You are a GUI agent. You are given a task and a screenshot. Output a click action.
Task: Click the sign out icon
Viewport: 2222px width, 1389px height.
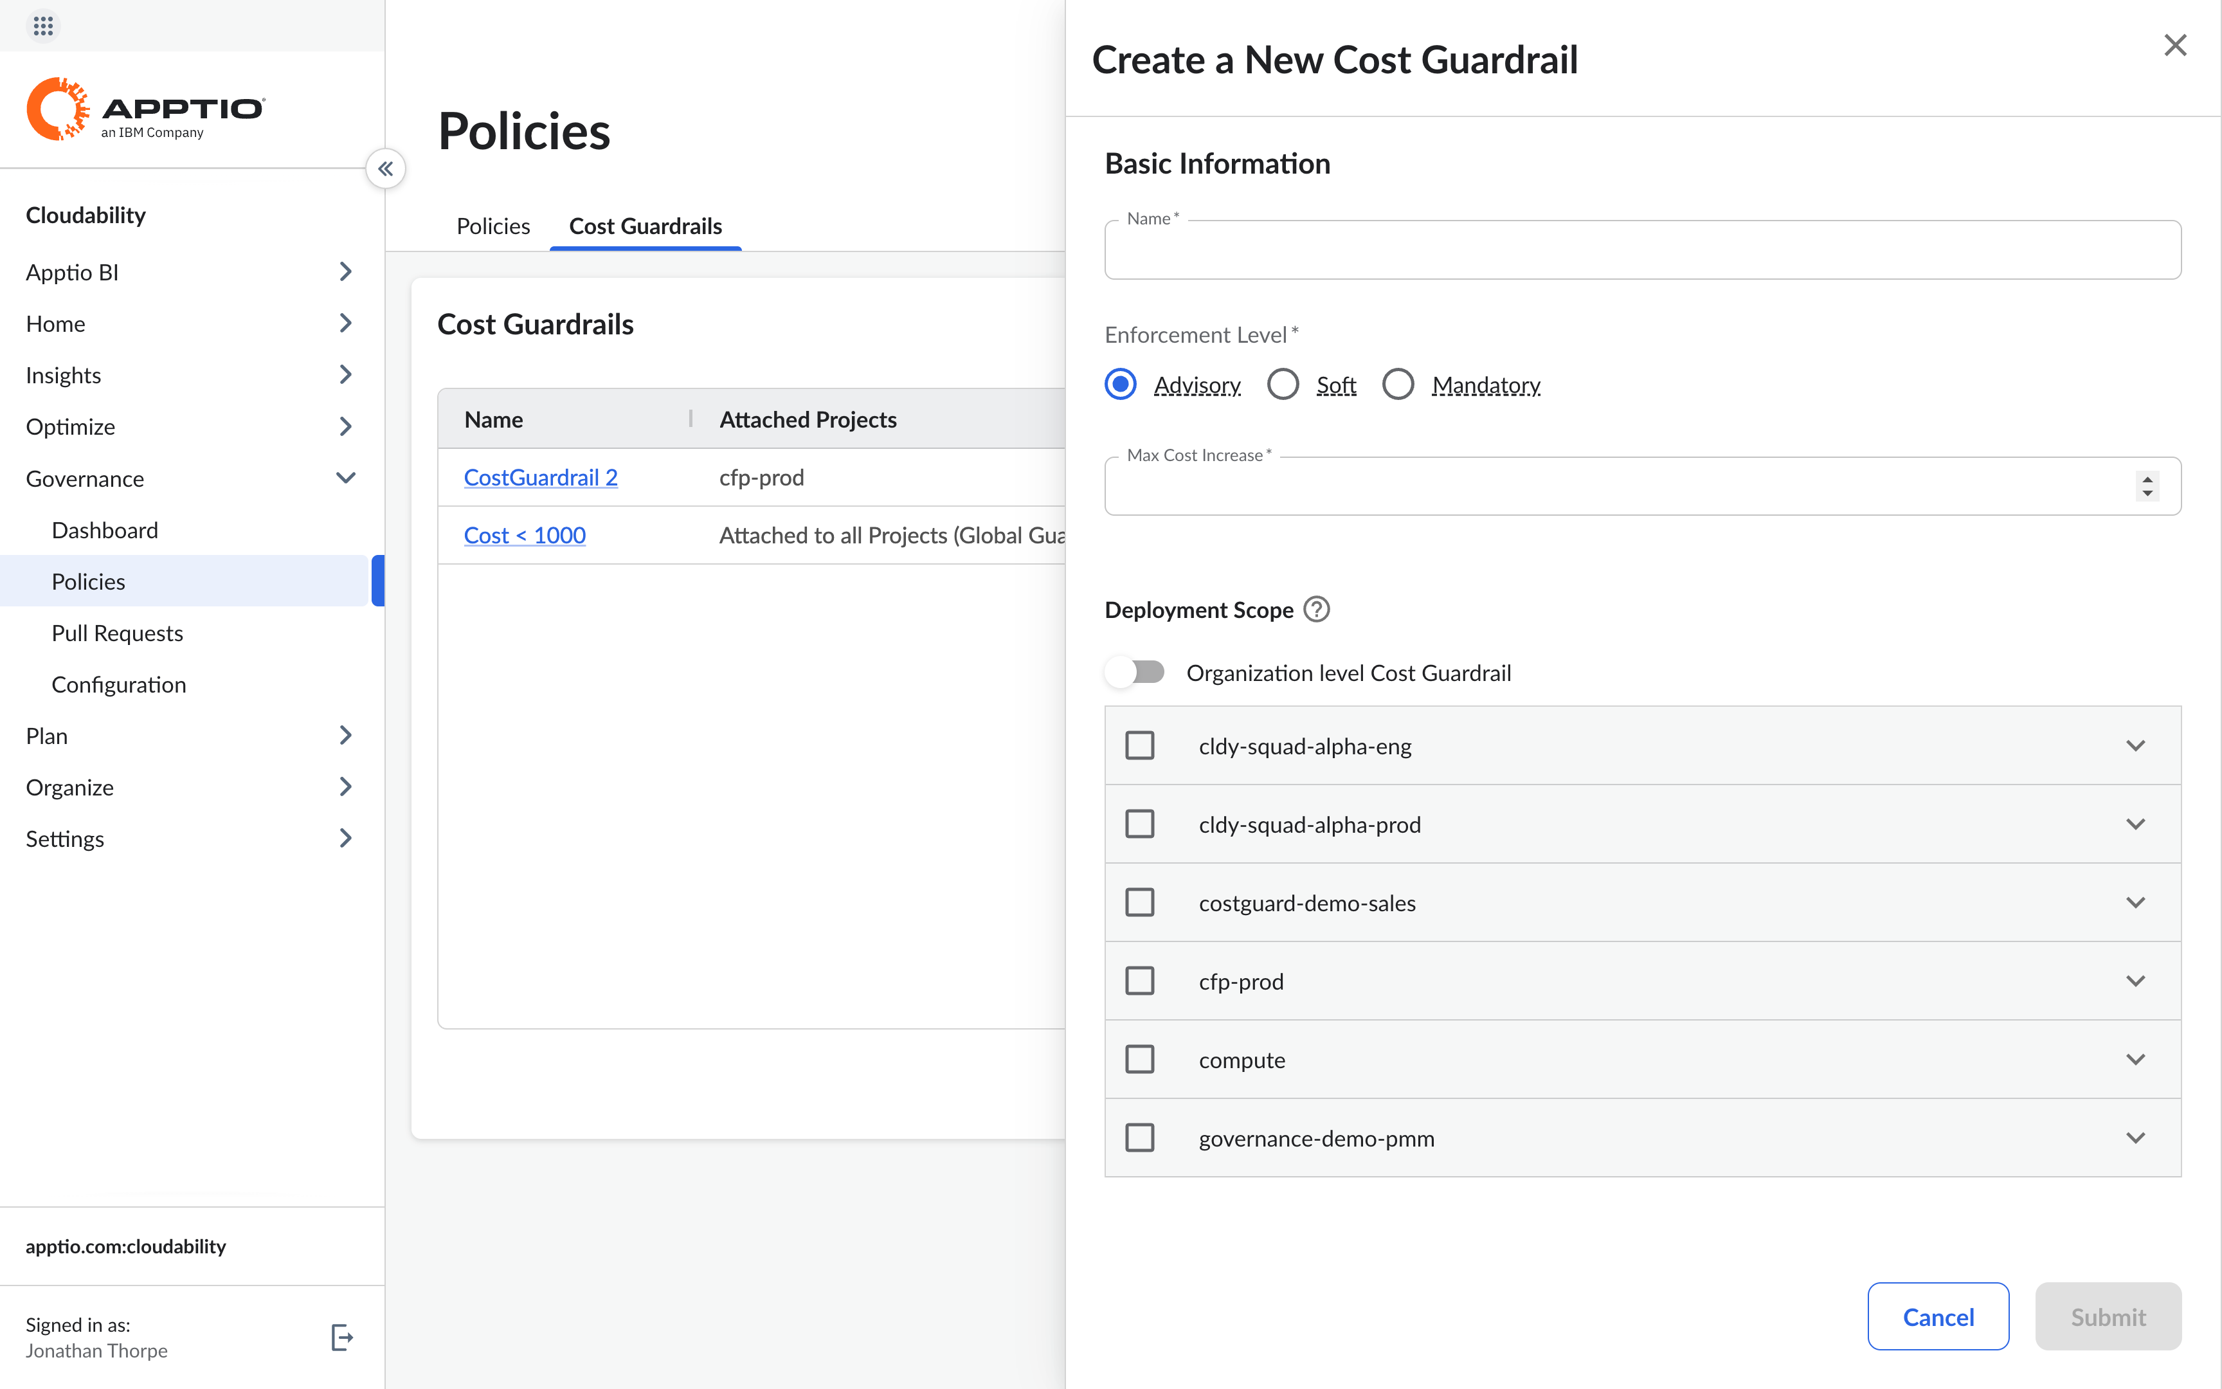pyautogui.click(x=341, y=1338)
